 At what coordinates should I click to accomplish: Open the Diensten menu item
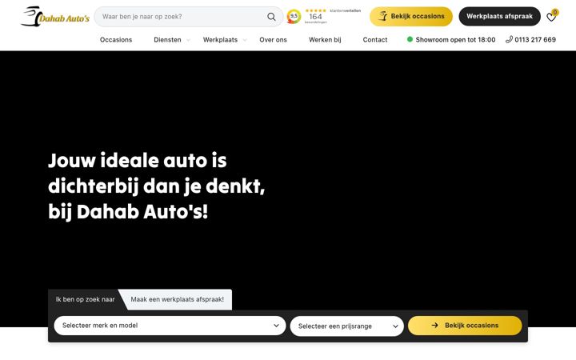click(x=167, y=40)
